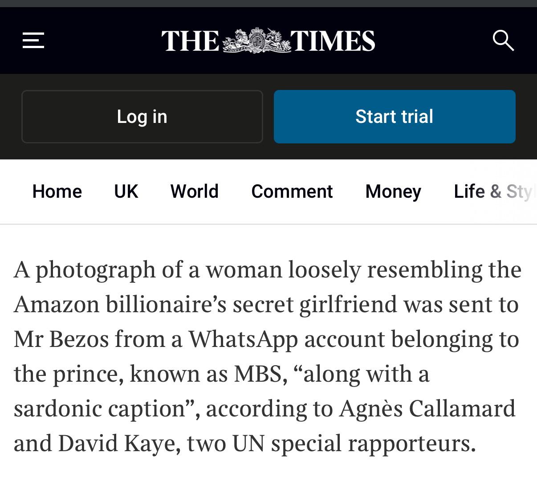Switch to the World section
This screenshot has height=481, width=537.
(195, 192)
